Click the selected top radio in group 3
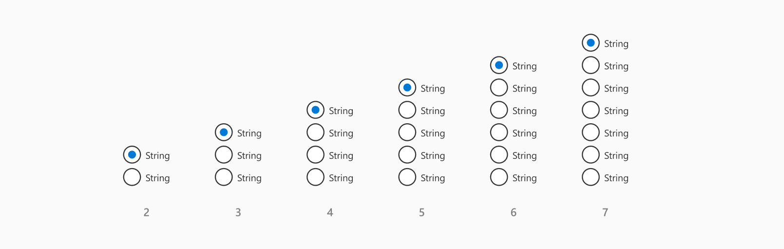This screenshot has width=784, height=249. point(224,133)
